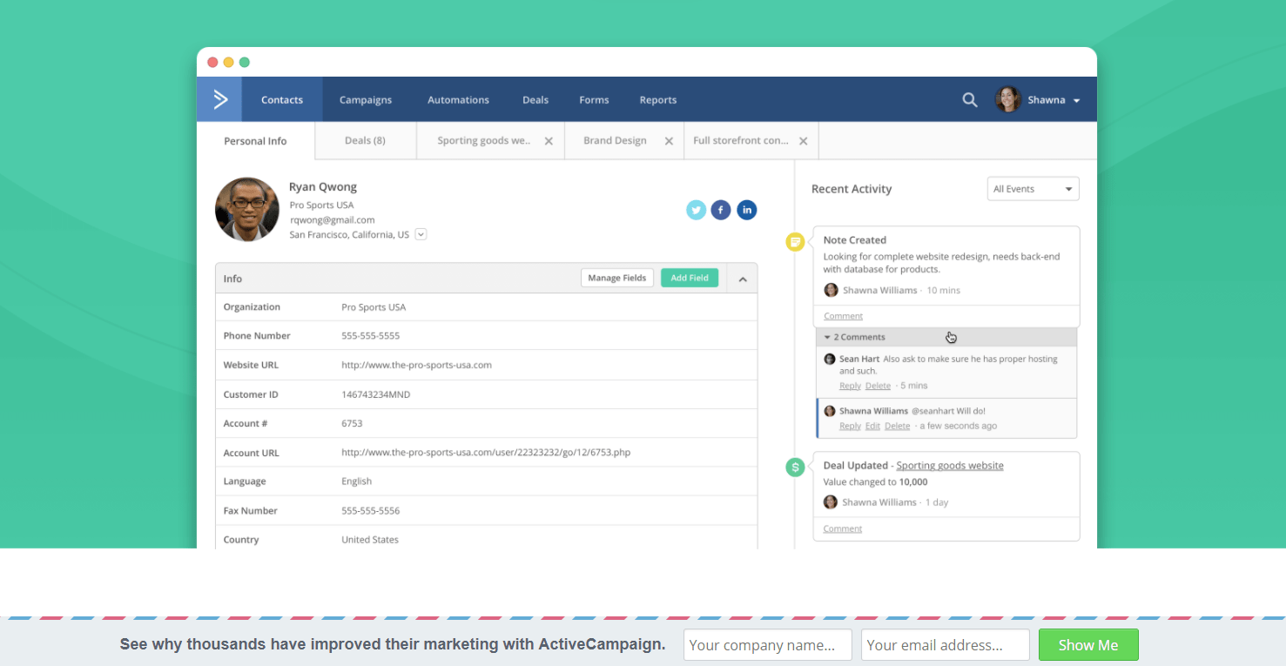
Task: Click Delete on Sean Hart's comment
Action: coord(879,386)
